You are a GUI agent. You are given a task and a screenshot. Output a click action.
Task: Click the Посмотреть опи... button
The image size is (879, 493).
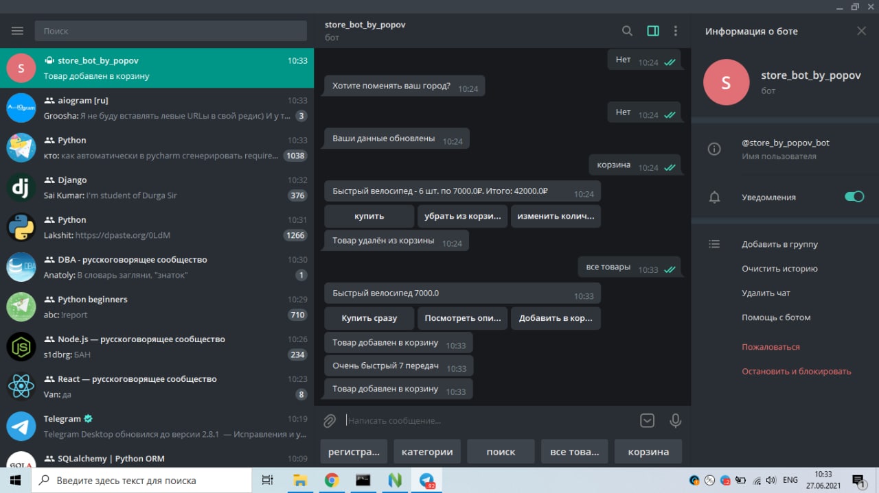tap(462, 318)
